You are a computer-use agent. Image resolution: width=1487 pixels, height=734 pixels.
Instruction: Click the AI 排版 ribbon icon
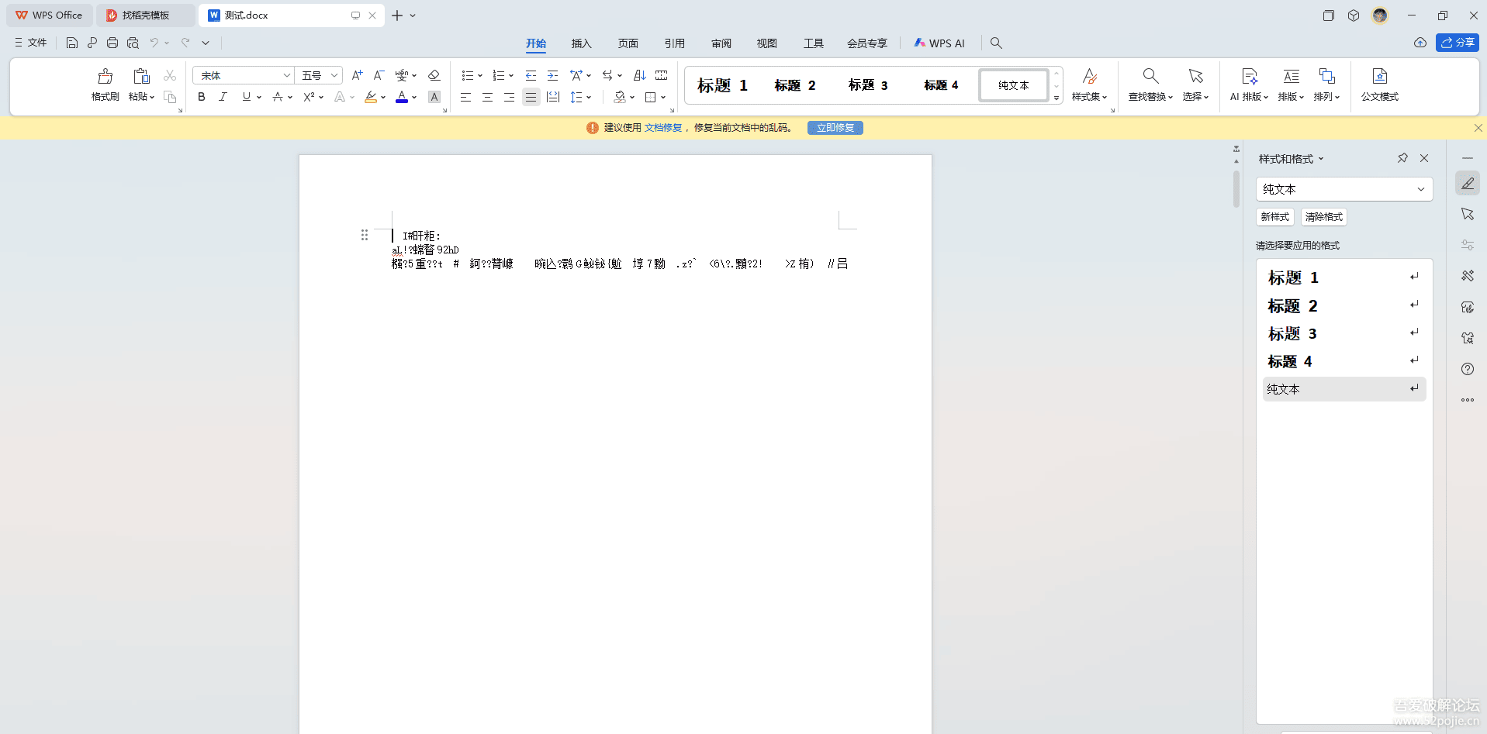pyautogui.click(x=1249, y=85)
